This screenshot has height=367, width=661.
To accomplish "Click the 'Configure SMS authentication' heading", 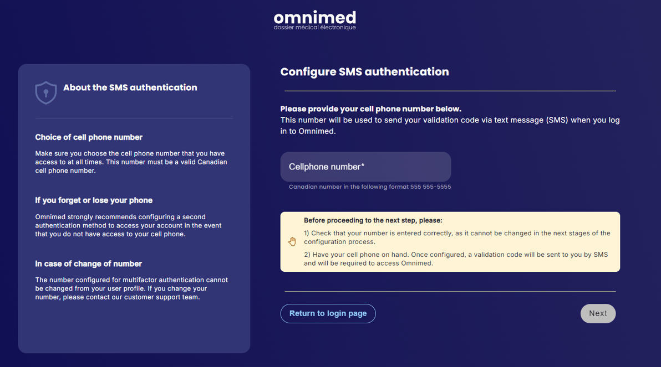I will (364, 71).
